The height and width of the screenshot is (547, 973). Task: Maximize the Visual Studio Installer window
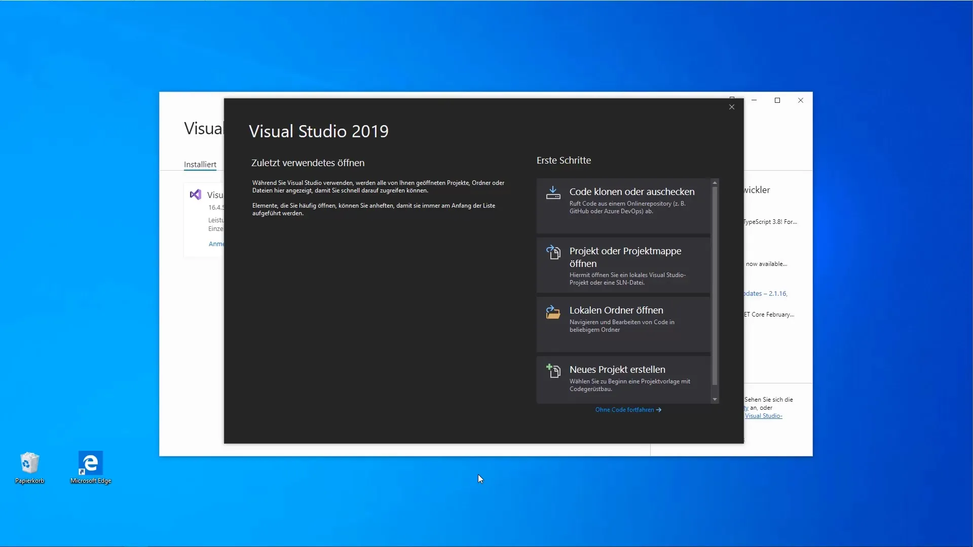point(777,100)
